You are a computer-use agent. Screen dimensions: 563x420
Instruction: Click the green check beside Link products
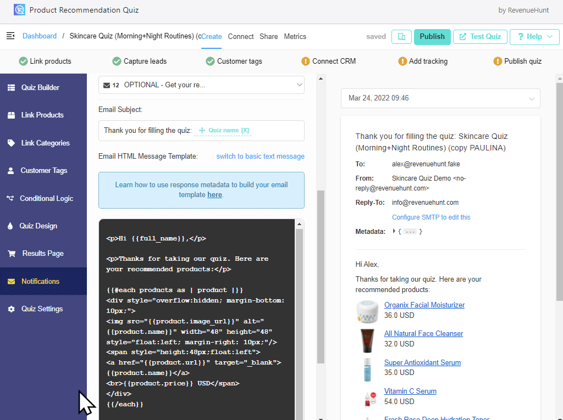coord(23,61)
